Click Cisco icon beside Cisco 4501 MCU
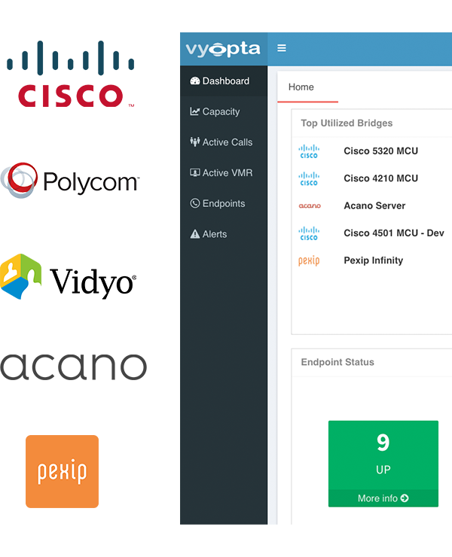This screenshot has width=452, height=557. 309,233
